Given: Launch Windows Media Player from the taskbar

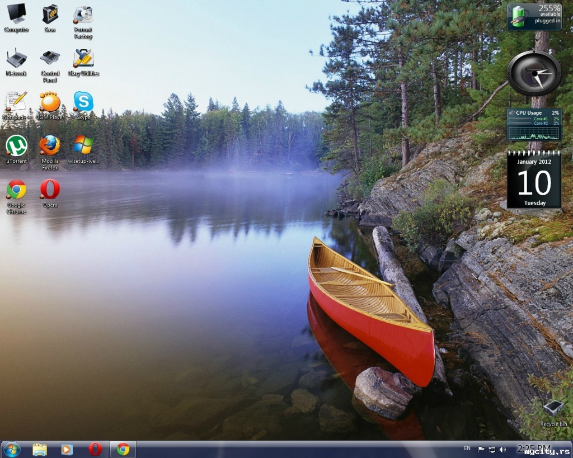Looking at the screenshot, I should click(x=67, y=450).
